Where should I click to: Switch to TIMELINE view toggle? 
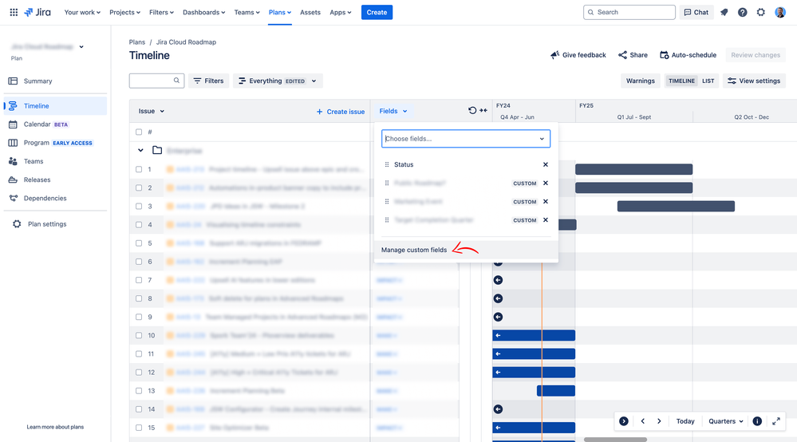coord(681,81)
